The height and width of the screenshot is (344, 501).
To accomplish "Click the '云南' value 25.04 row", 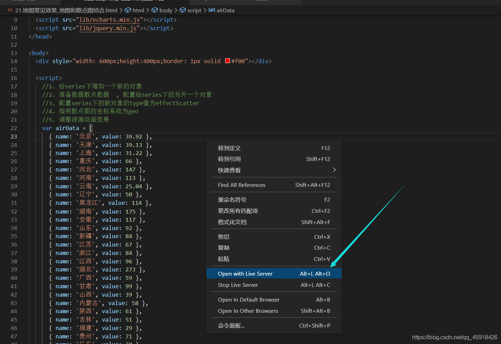I will pos(100,186).
